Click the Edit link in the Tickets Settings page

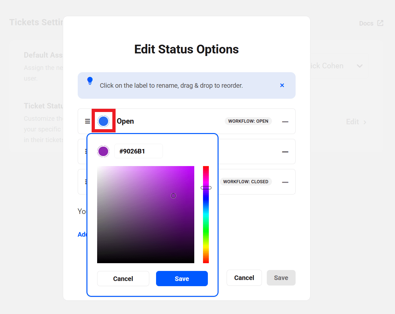click(356, 122)
